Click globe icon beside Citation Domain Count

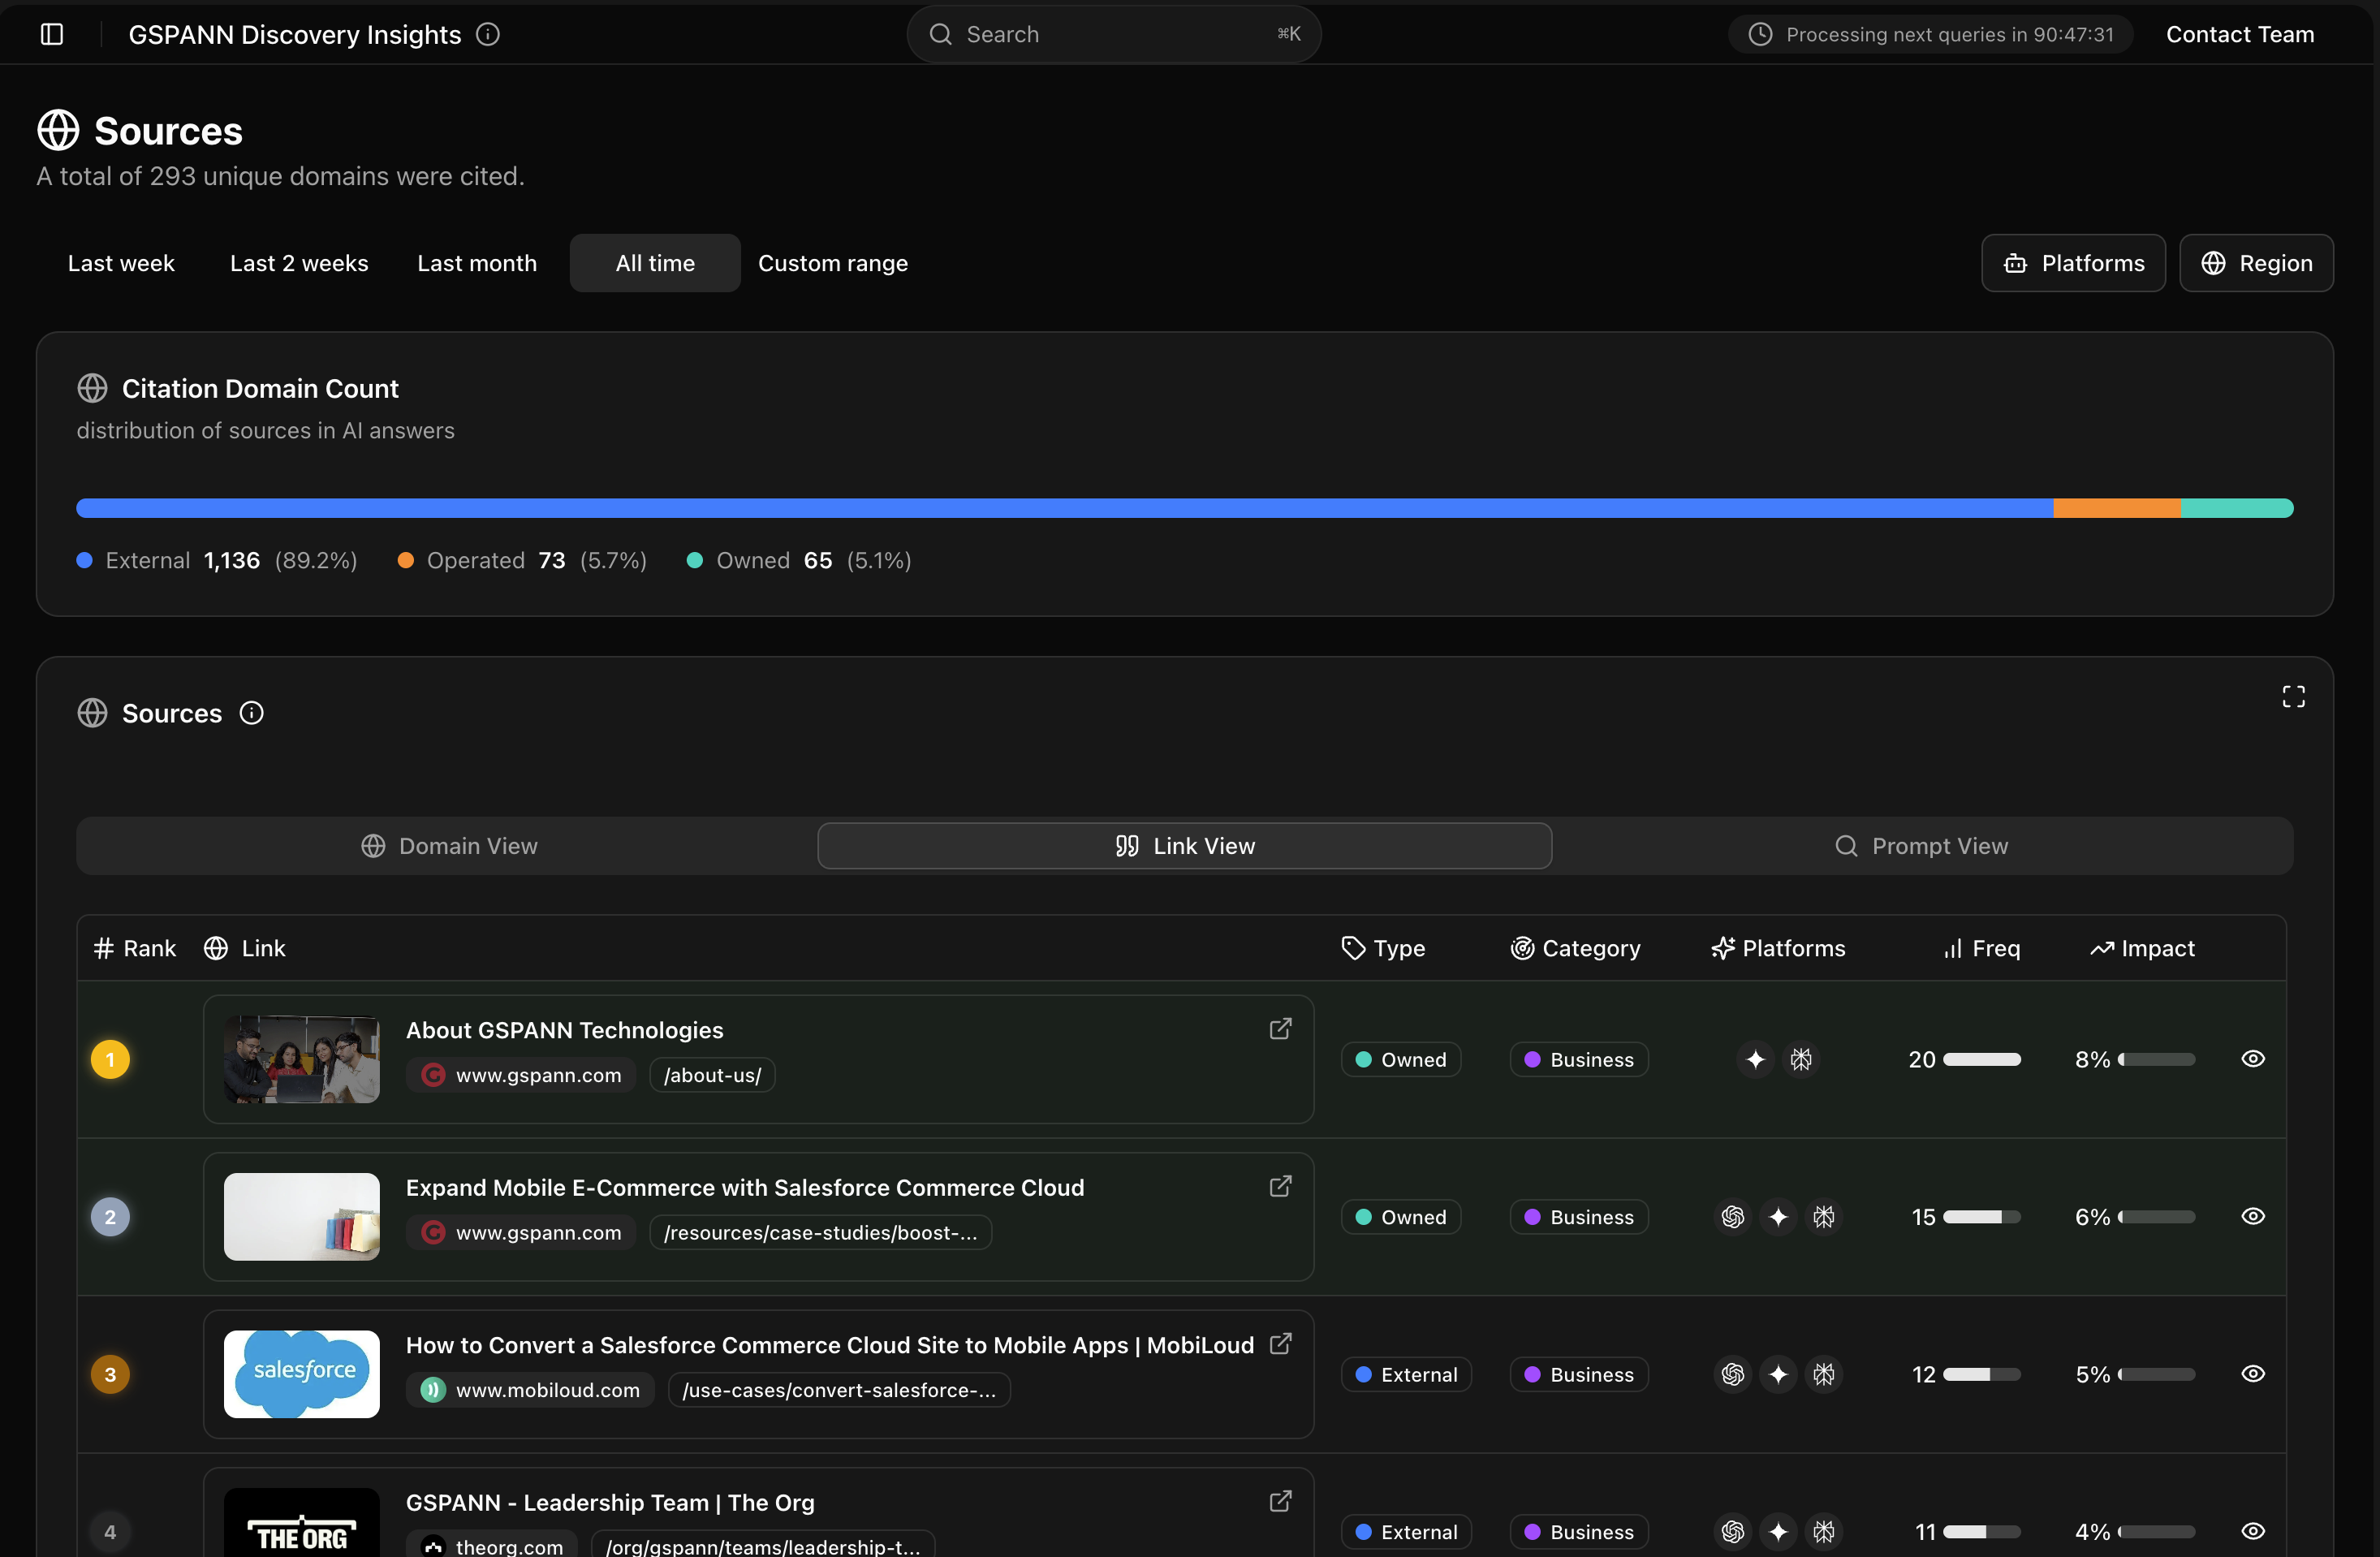[x=92, y=388]
